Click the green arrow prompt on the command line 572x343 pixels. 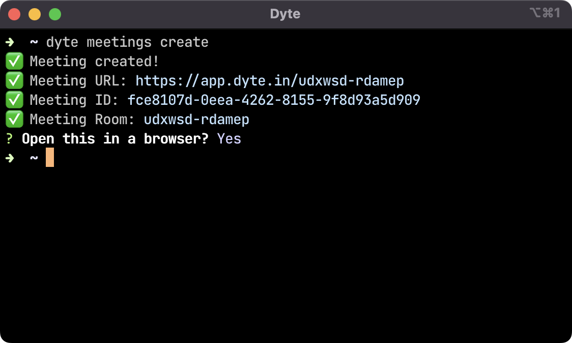tap(10, 42)
